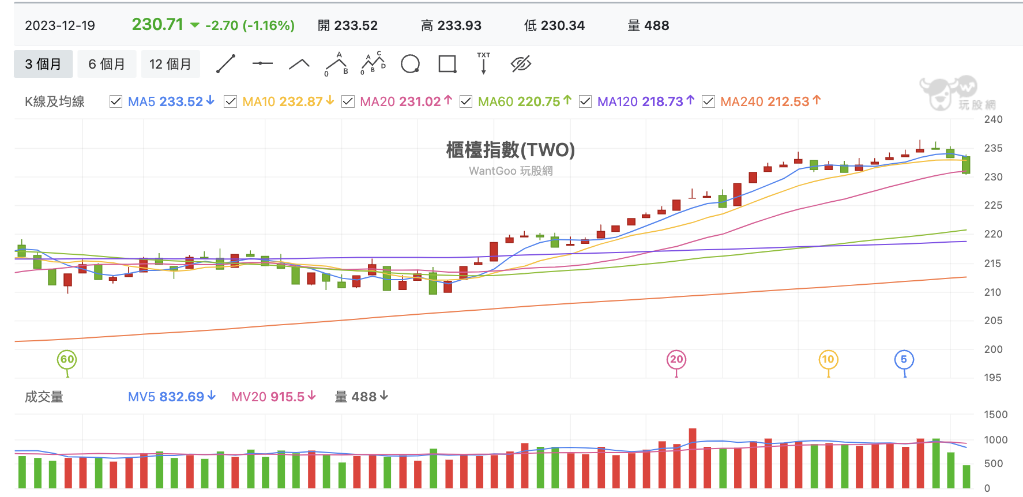Select the 0-A-B wave pattern tool
This screenshot has height=497, width=1023.
[x=336, y=64]
